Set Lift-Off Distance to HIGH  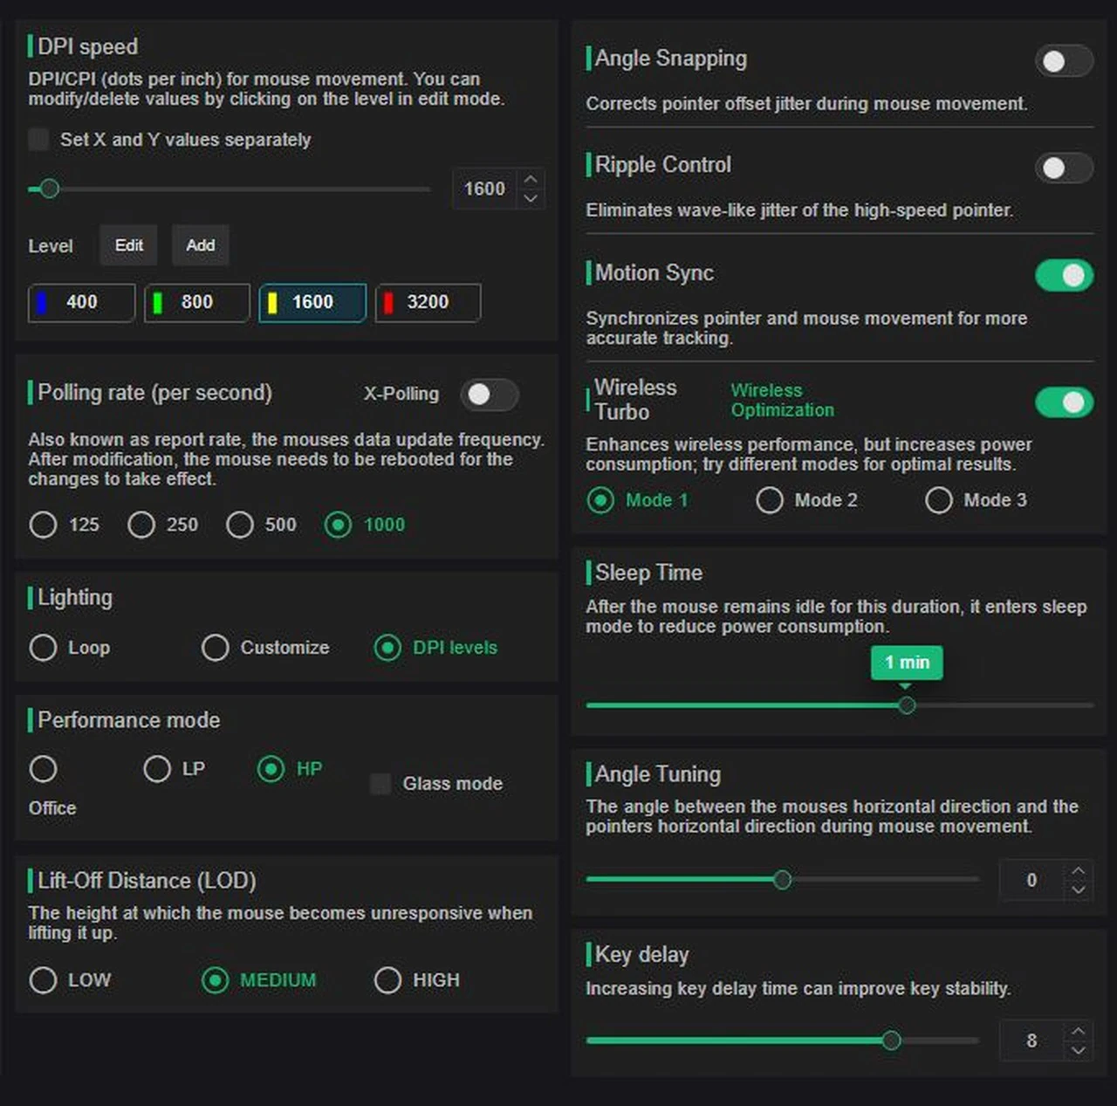[x=388, y=980]
